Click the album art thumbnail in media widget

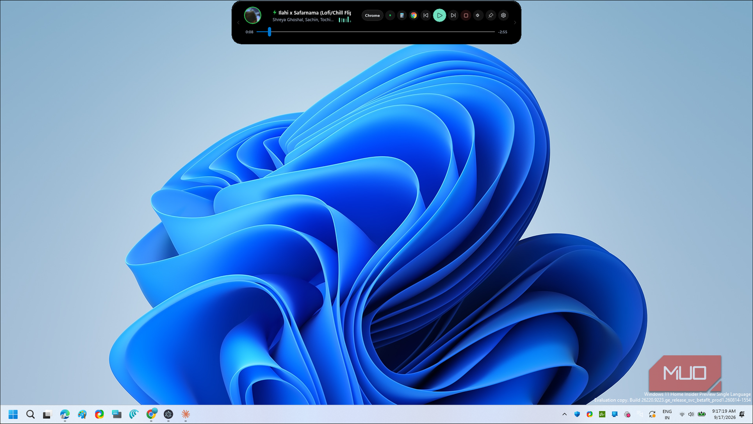pyautogui.click(x=253, y=15)
